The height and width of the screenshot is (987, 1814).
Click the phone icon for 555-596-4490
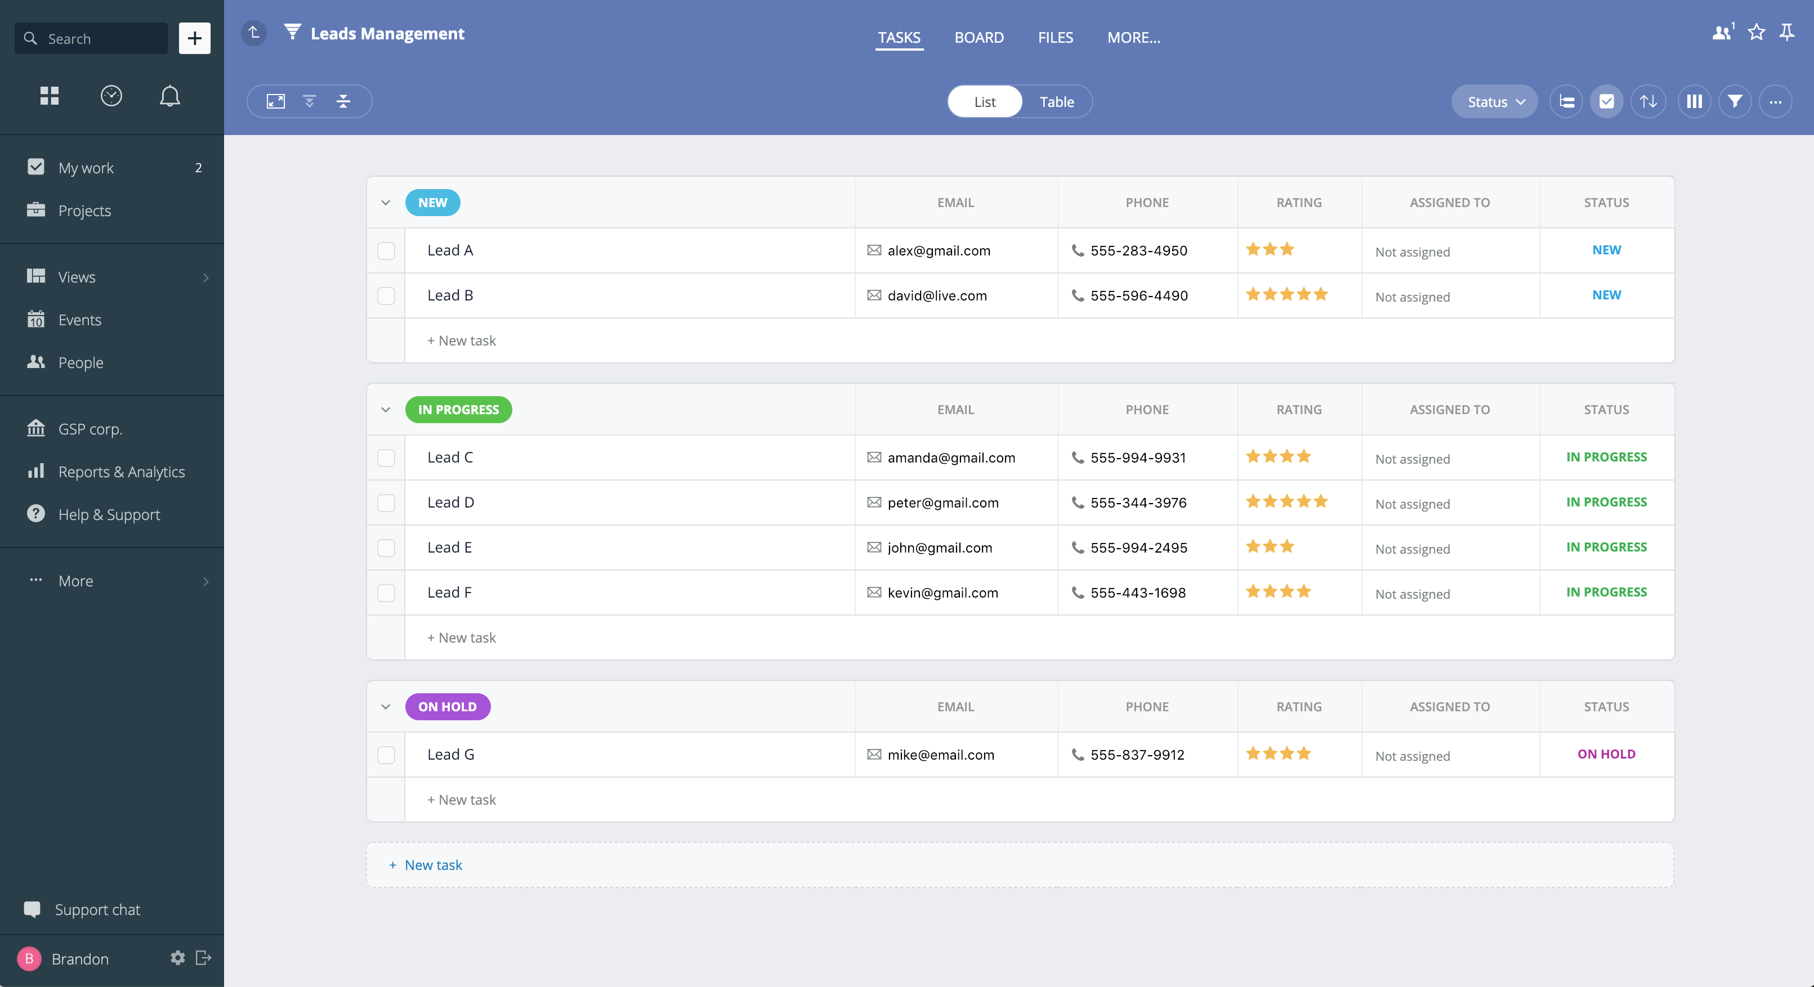[x=1078, y=295]
